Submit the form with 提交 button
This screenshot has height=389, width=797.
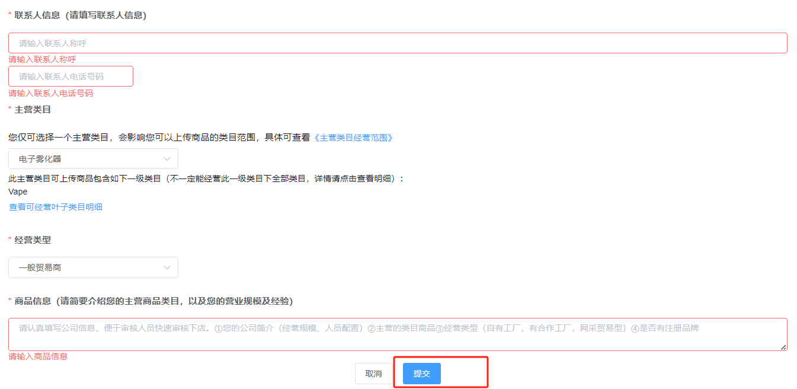(x=421, y=374)
